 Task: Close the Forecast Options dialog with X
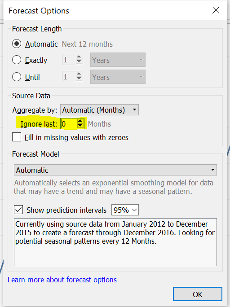(216, 10)
